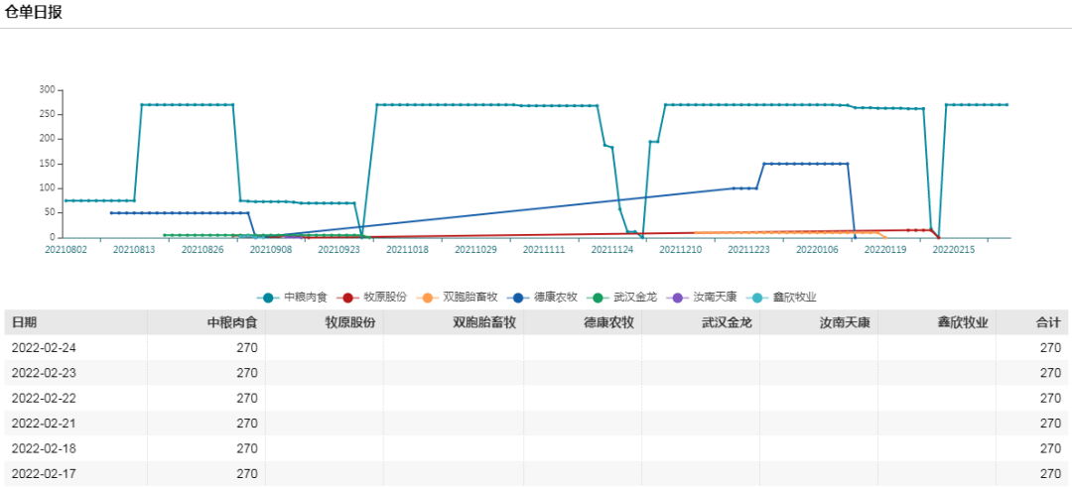This screenshot has height=487, width=1072.
Task: Toggle 牧原股份 red legend marker
Action: tap(348, 297)
